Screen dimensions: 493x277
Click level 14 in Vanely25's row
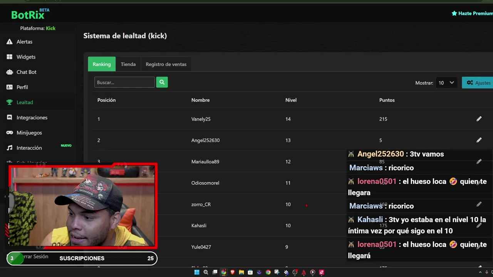coord(288,119)
